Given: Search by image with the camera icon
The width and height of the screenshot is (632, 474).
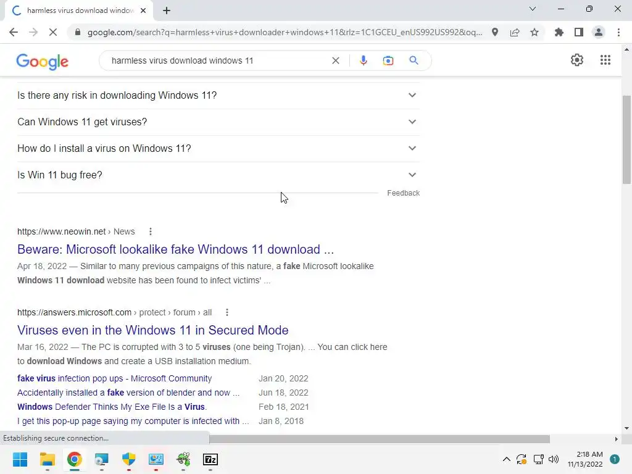Looking at the screenshot, I should (x=388, y=60).
